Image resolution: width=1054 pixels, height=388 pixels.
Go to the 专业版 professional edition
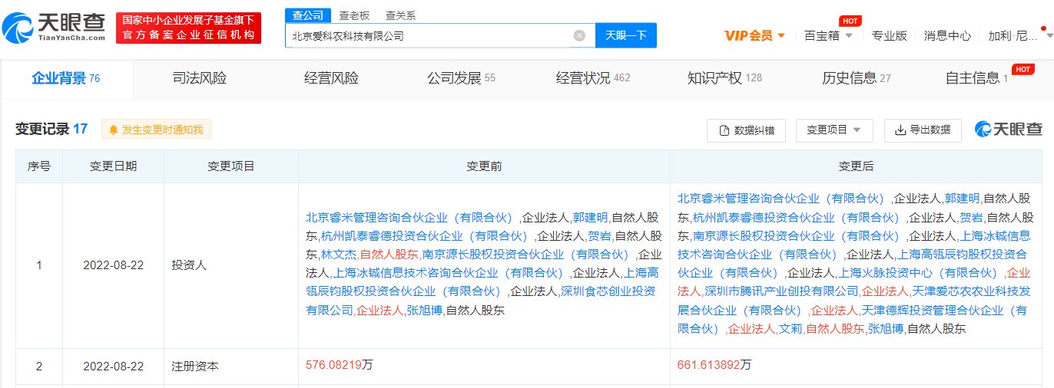click(x=889, y=35)
